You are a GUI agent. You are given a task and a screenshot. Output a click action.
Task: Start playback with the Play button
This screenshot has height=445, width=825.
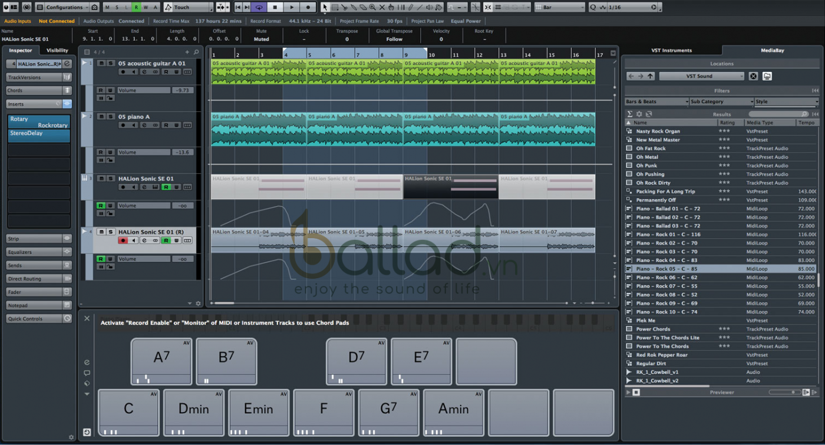coord(291,7)
